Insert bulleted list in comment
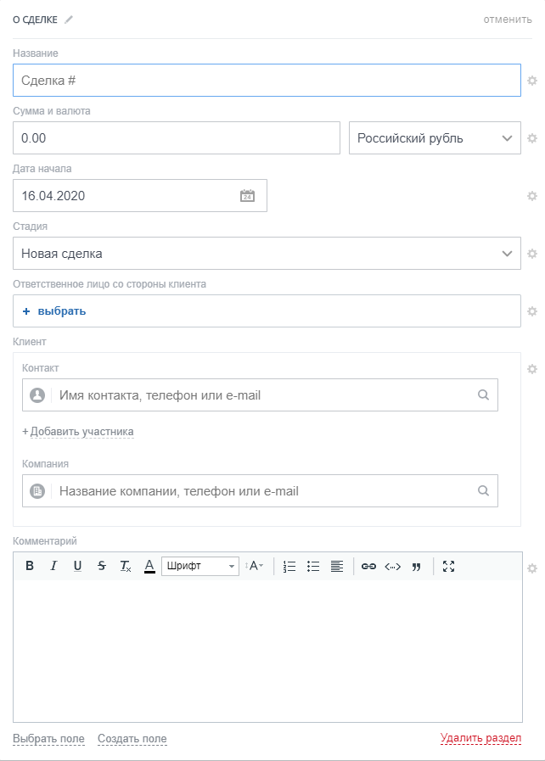This screenshot has height=761, width=545. [x=313, y=566]
